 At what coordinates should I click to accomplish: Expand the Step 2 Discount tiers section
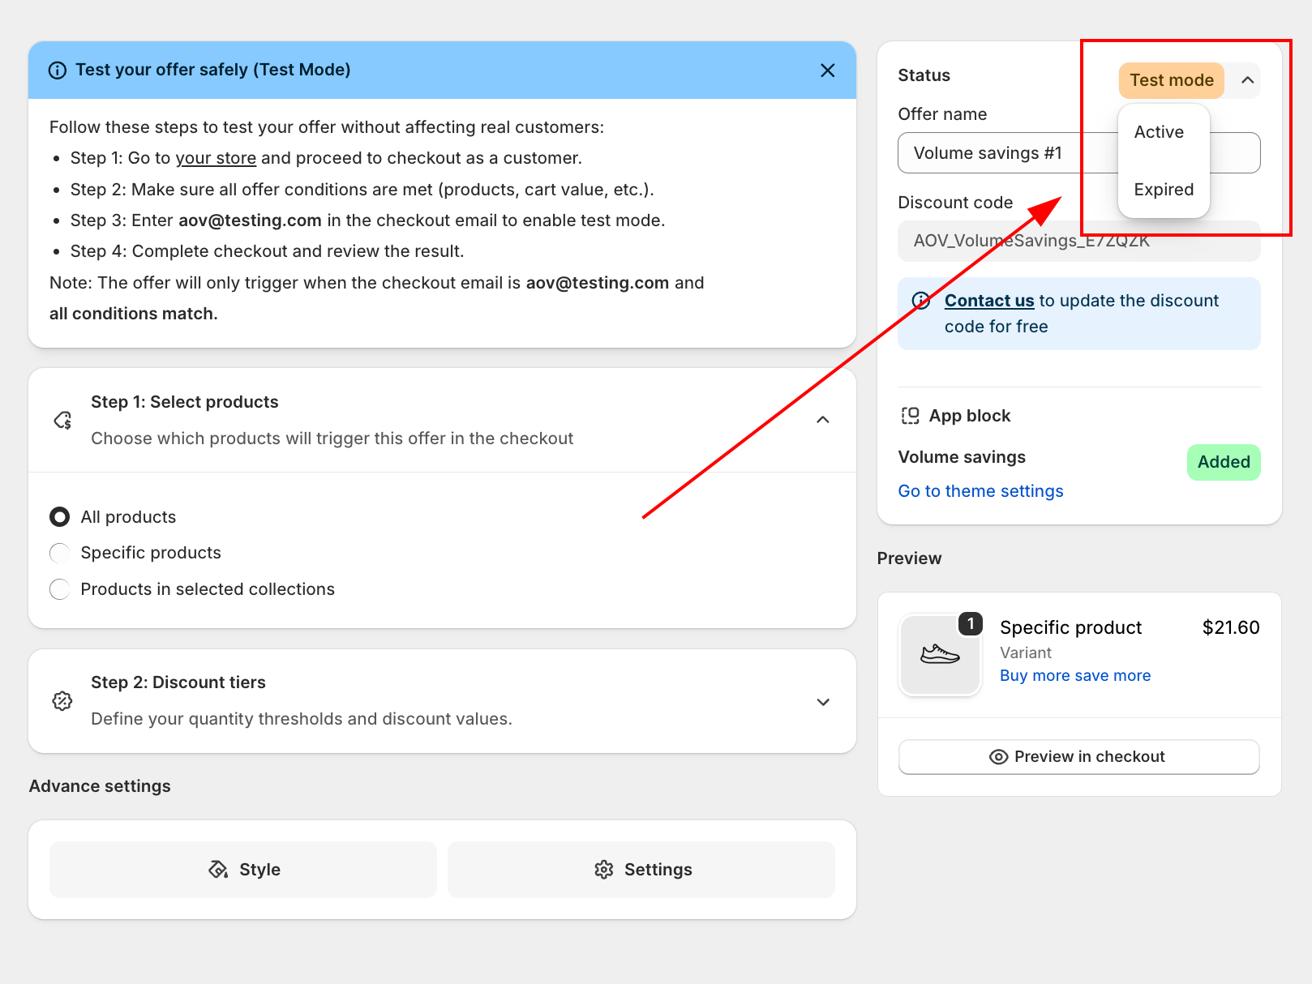(822, 701)
